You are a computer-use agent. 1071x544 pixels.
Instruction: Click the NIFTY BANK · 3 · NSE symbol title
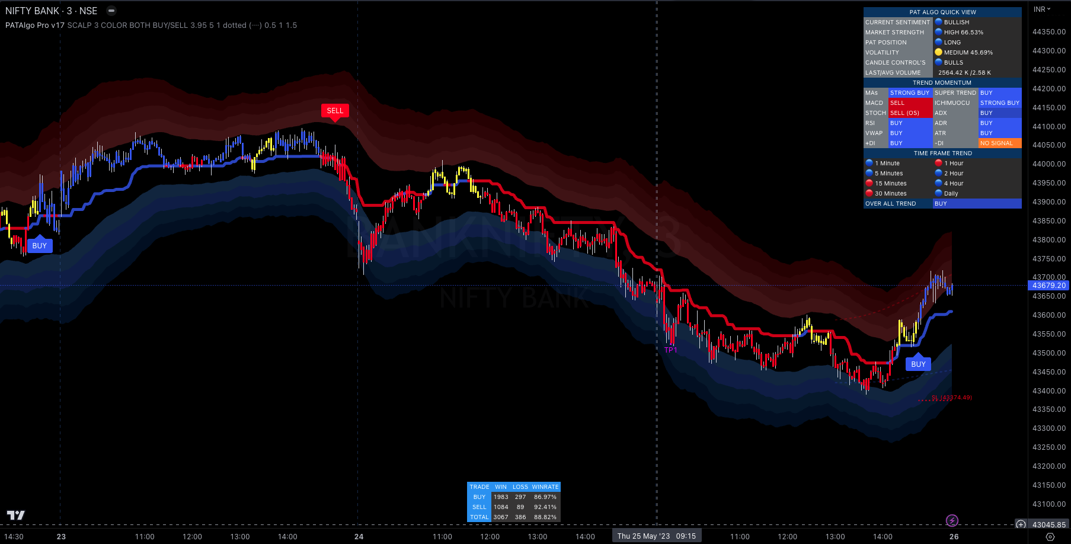[51, 11]
